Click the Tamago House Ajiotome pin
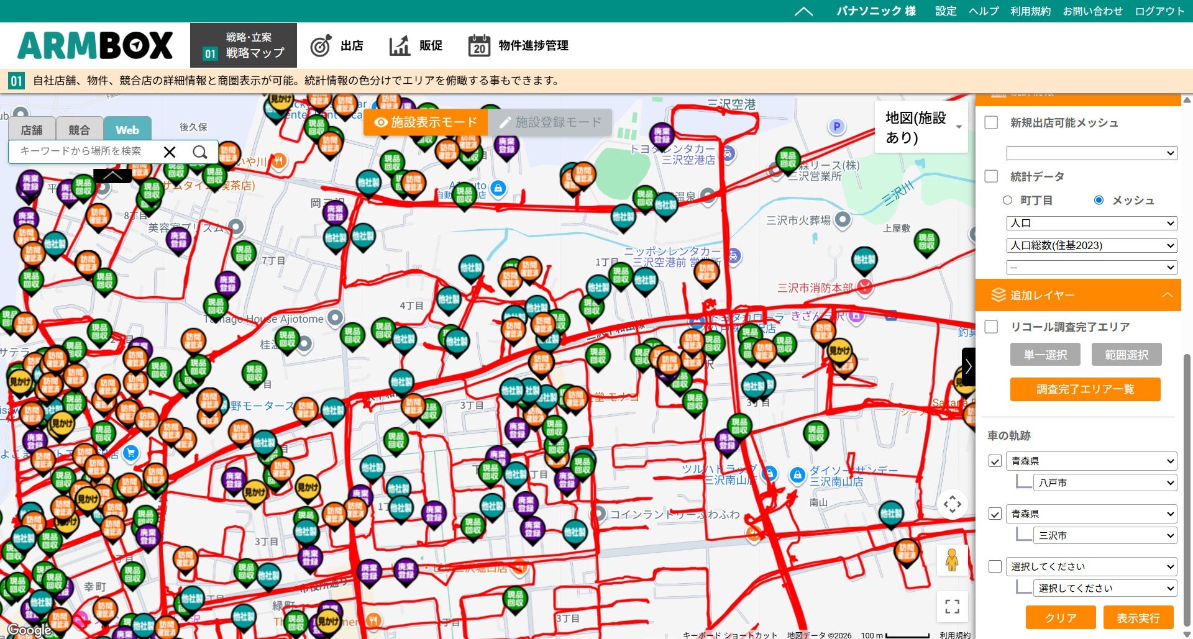This screenshot has height=639, width=1193. [335, 318]
